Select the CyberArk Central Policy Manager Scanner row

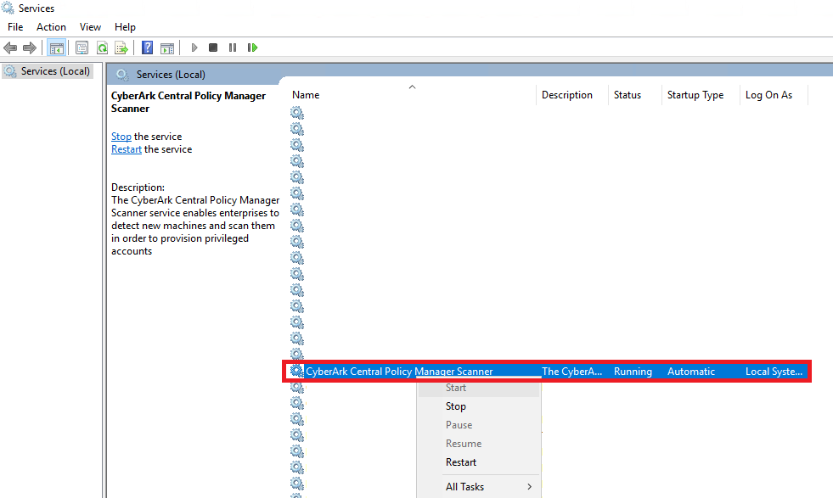pos(399,371)
